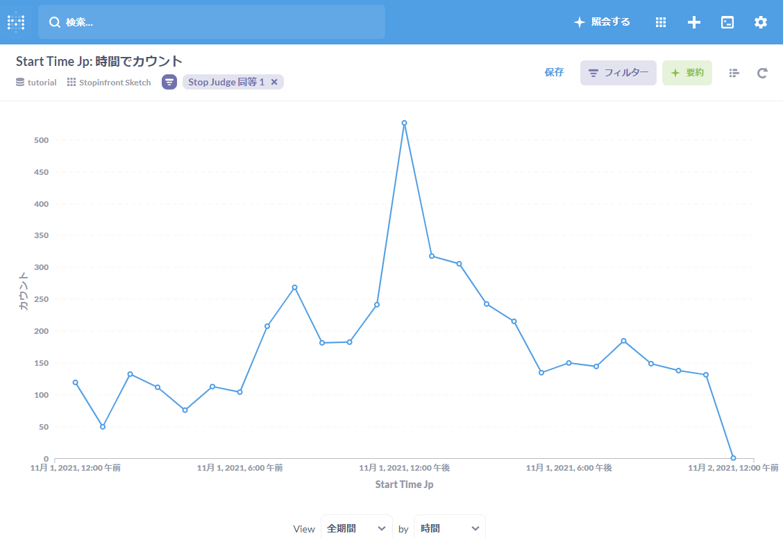783x538 pixels.
Task: Focus the 検索 search field
Action: point(212,22)
